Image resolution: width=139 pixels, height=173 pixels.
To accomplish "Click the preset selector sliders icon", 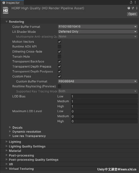I will 133,8.
